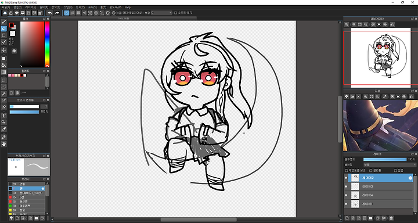Screen dimensions: 418x223
Task: Select the Fill rectangle tool
Action: 3,59
